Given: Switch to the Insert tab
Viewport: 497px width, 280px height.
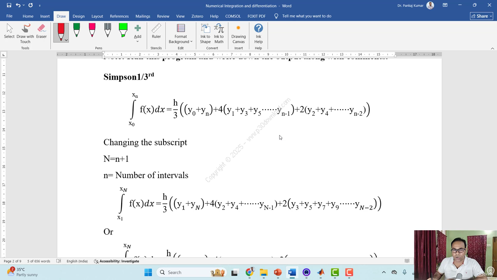Looking at the screenshot, I should click(x=45, y=16).
